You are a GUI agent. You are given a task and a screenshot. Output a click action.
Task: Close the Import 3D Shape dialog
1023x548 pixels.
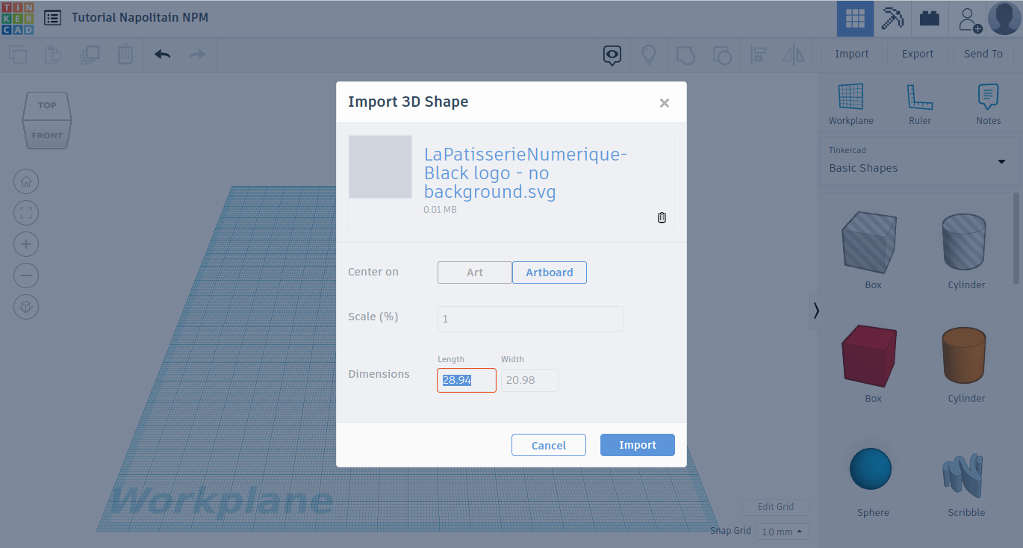[x=665, y=103]
